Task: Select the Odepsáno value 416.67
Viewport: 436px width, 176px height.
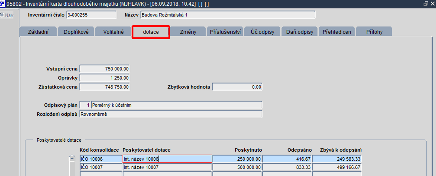Action: tap(287, 159)
